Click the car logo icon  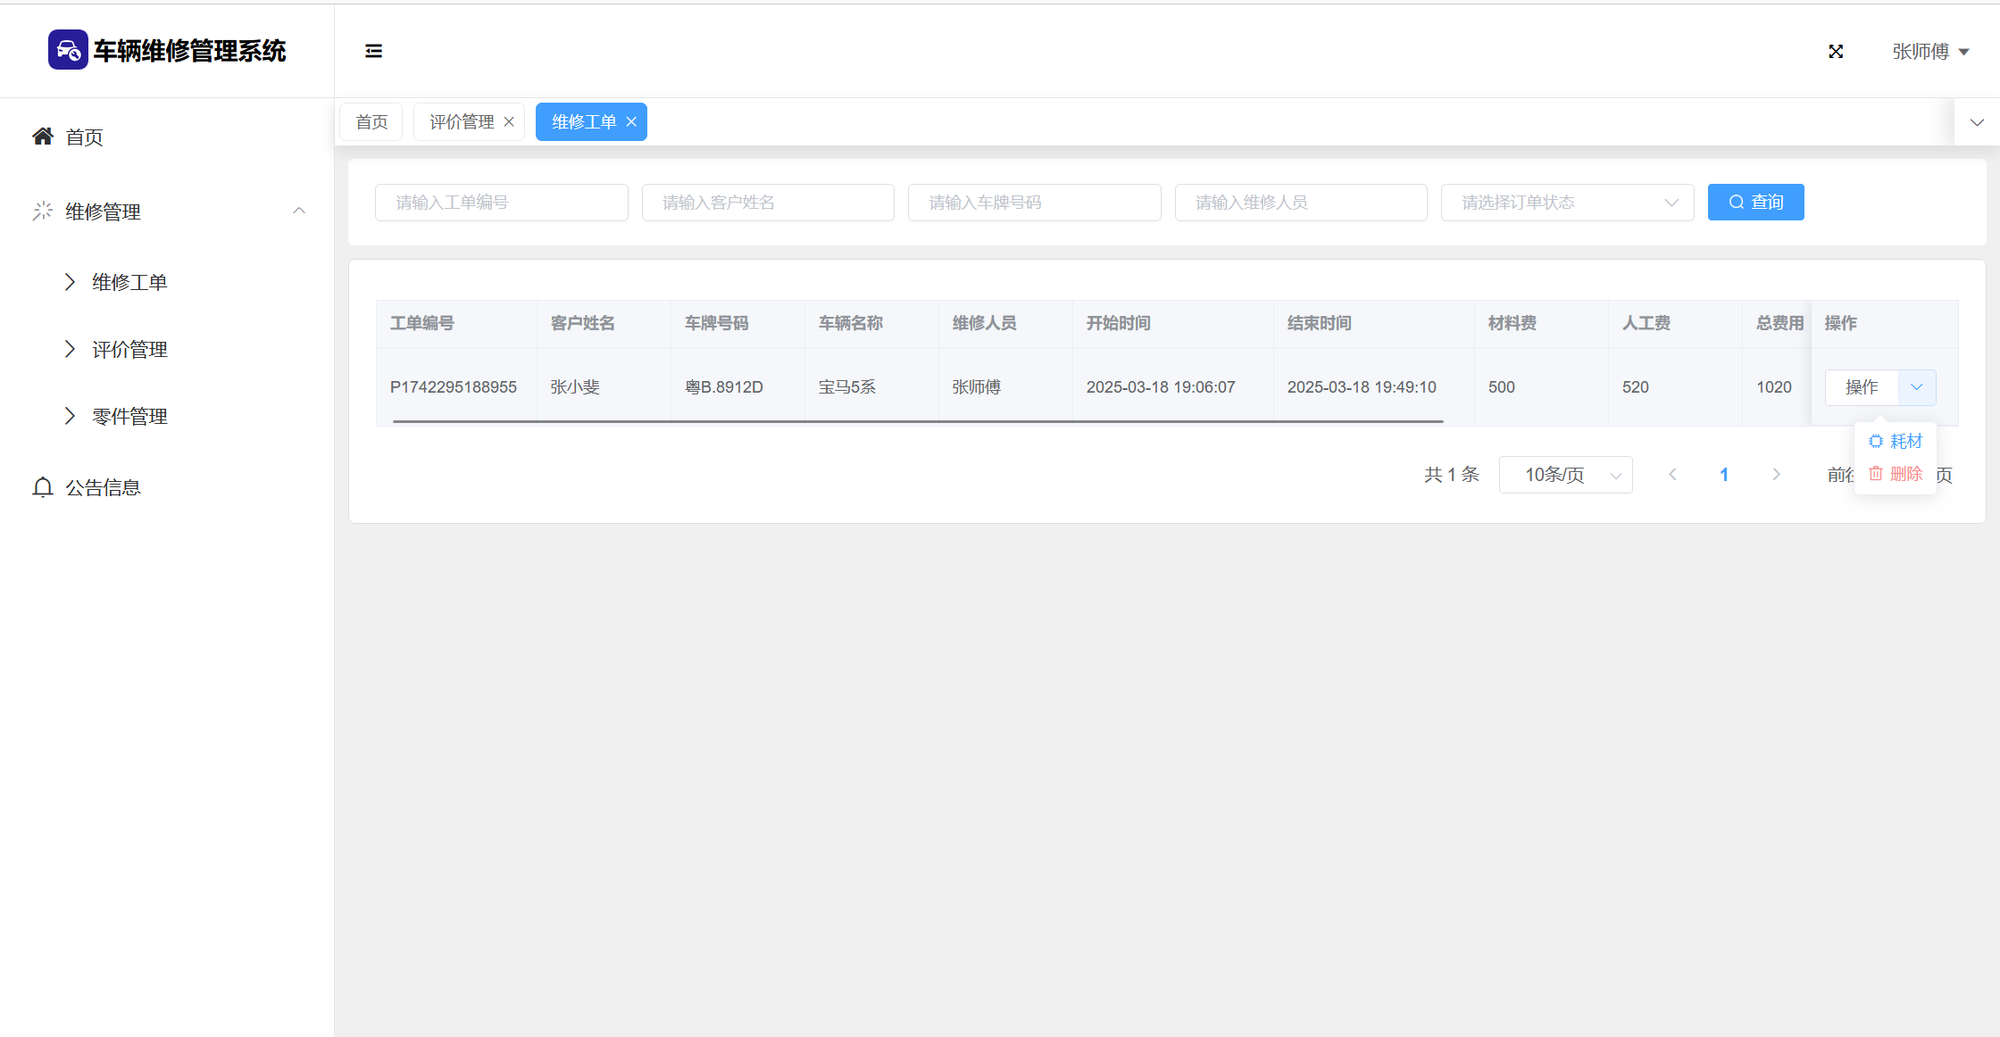tap(68, 50)
